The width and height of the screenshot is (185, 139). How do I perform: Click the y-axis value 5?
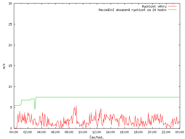pyautogui.click(x=11, y=107)
